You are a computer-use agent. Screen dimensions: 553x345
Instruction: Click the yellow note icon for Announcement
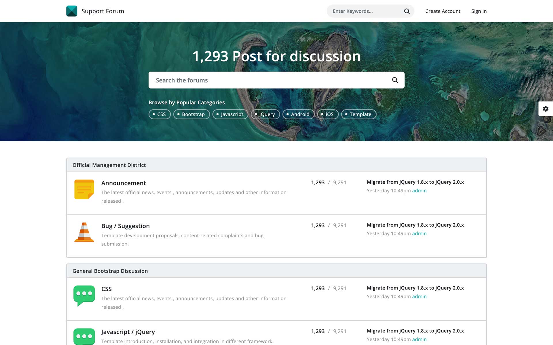[x=84, y=189]
